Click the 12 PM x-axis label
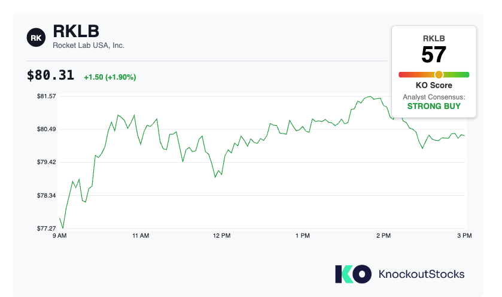 point(221,235)
